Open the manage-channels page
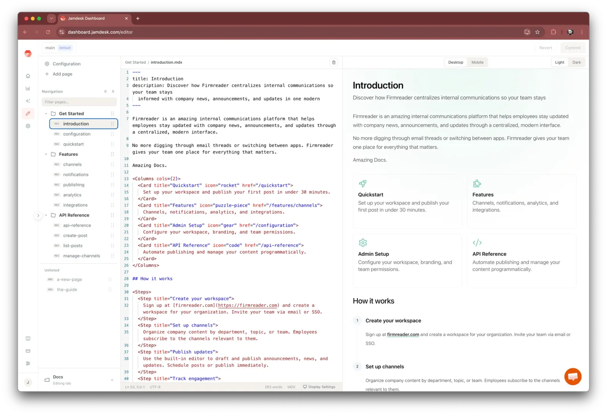This screenshot has width=607, height=415. [84, 256]
